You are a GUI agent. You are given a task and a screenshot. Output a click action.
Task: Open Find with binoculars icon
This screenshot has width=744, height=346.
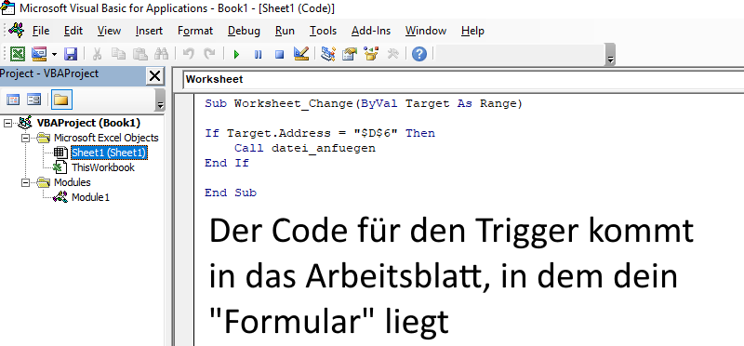tap(161, 54)
